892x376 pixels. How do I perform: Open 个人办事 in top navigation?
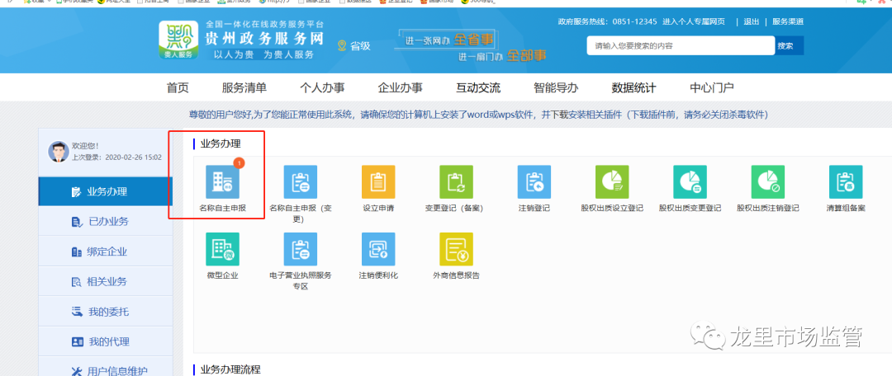pos(322,88)
